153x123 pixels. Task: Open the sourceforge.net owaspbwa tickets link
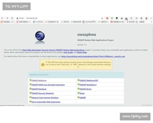pyautogui.click(x=93, y=56)
